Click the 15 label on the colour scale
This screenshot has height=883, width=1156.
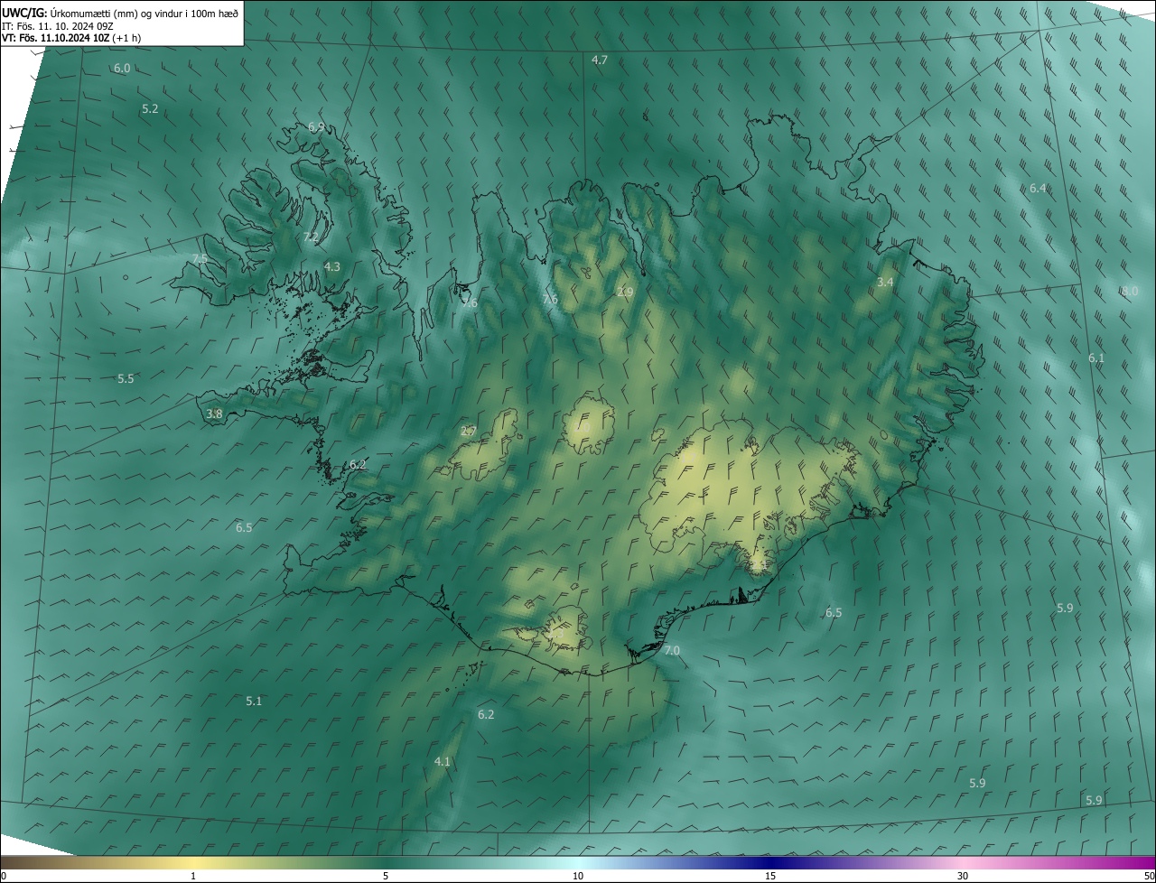pos(770,877)
